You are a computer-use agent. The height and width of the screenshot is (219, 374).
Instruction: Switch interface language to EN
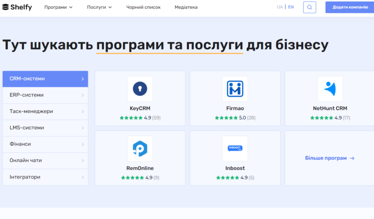point(291,7)
